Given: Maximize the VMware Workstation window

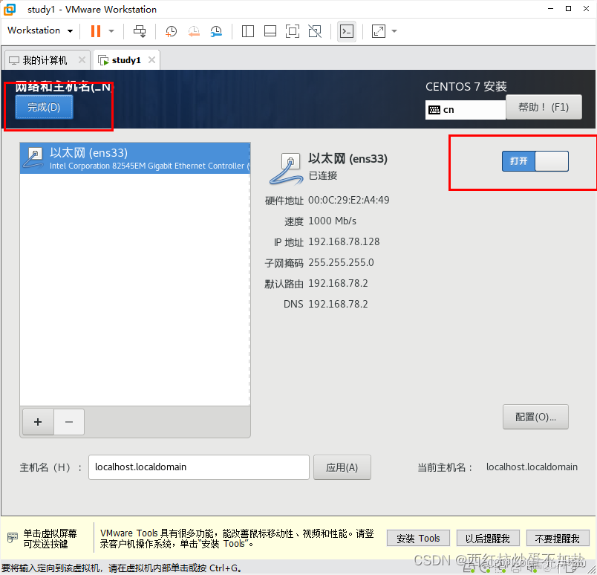Looking at the screenshot, I should coord(569,9).
